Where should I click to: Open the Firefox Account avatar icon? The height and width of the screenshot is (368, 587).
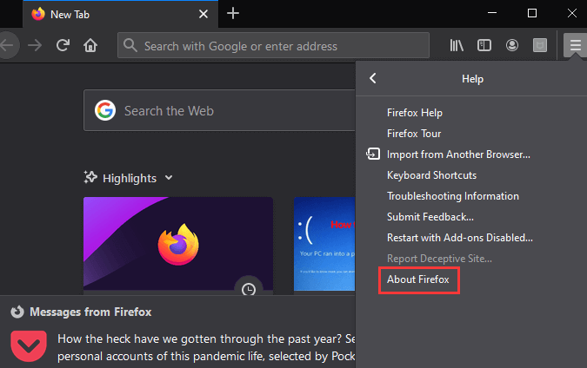click(512, 45)
